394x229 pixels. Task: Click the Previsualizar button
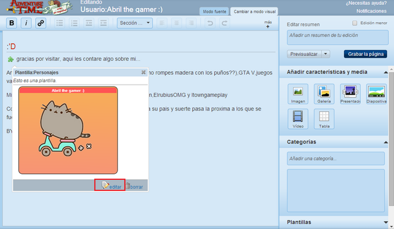304,54
